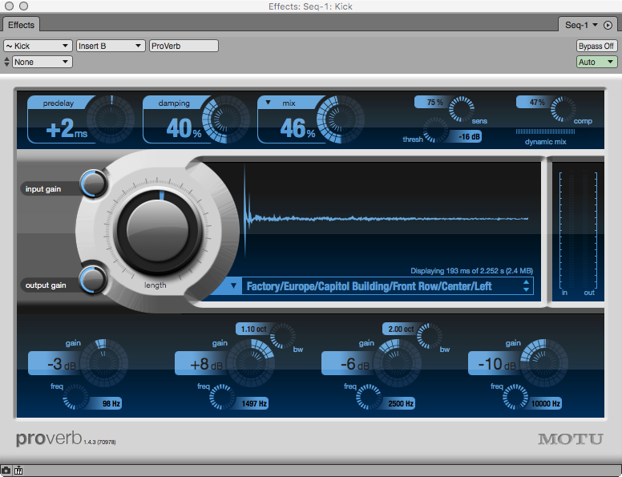Image resolution: width=622 pixels, height=477 pixels.
Task: Click the freq knob for 2500 Hz
Action: pos(369,397)
